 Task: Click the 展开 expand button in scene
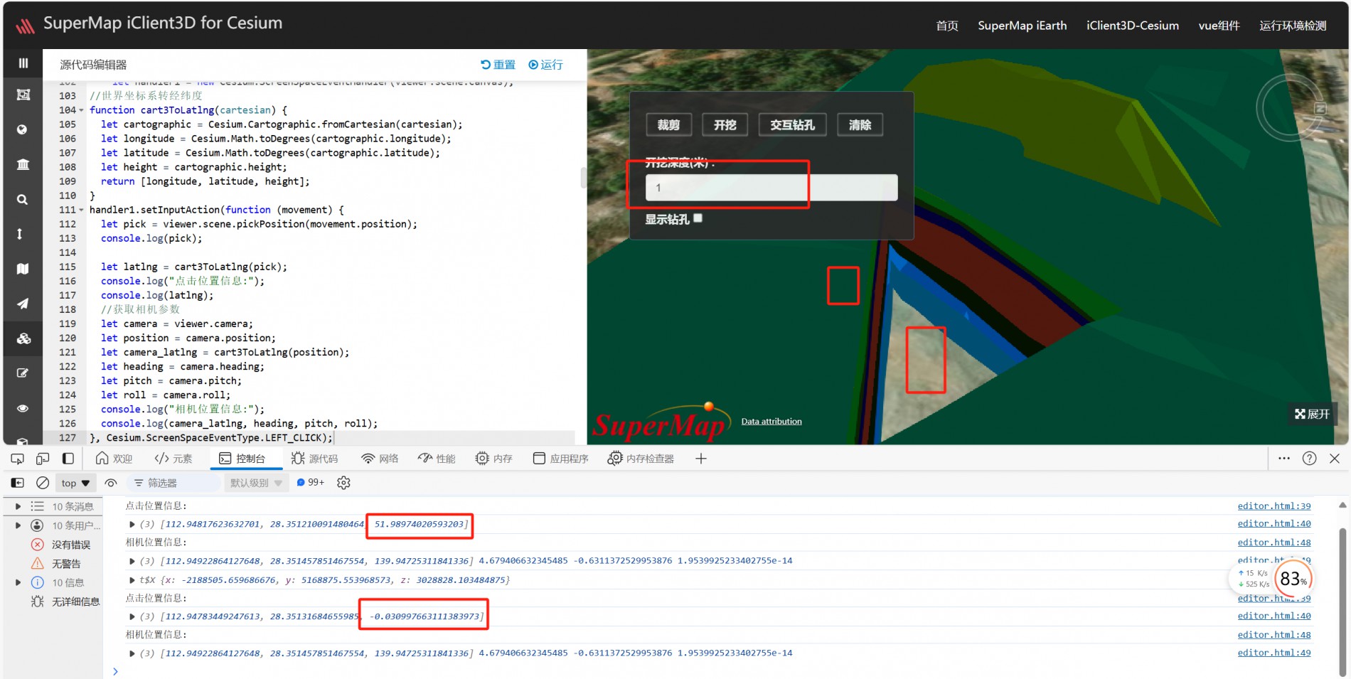(1312, 414)
